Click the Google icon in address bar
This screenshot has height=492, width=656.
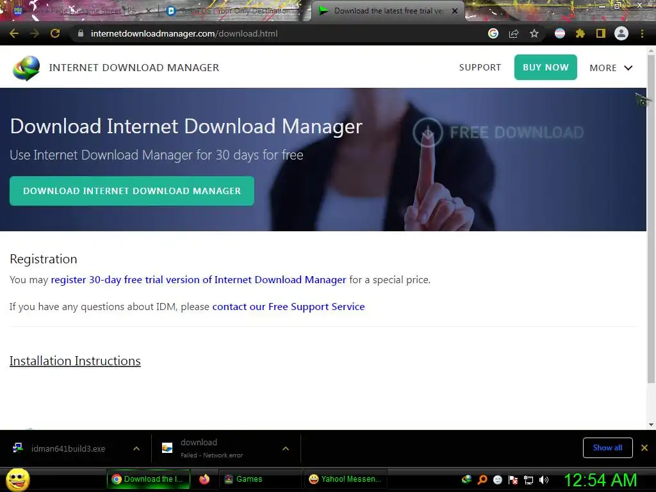493,33
